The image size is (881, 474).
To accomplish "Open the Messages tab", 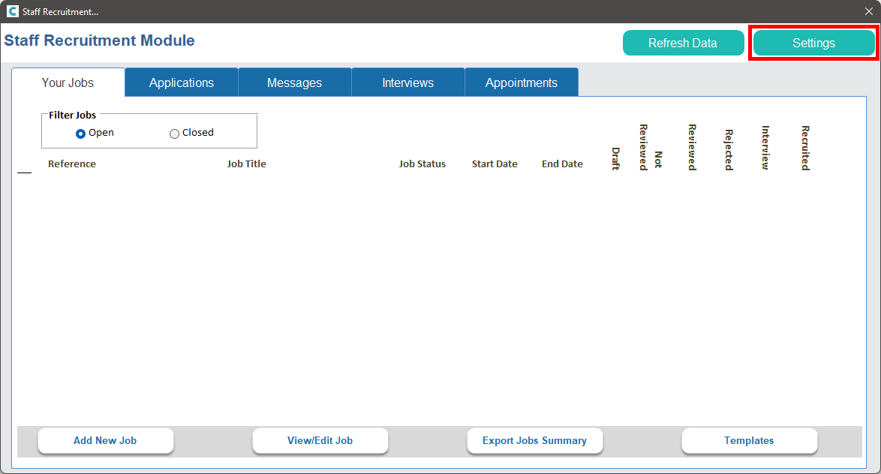I will (294, 82).
